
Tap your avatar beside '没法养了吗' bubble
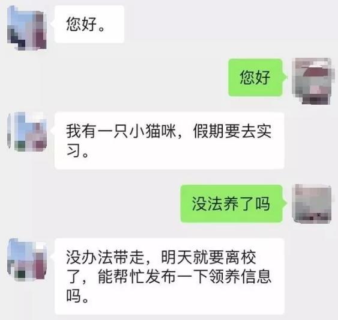312,204
